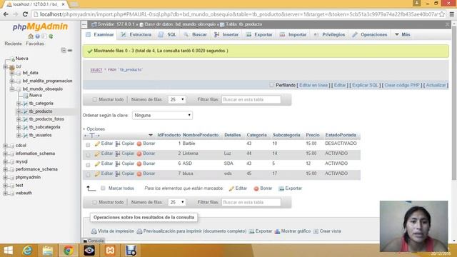Click lower Filtrar filas input field
This screenshot has height=257, width=457.
pos(251,202)
